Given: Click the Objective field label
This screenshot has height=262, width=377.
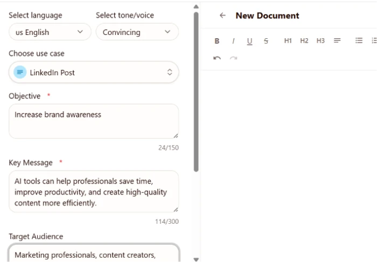Looking at the screenshot, I should coord(25,96).
